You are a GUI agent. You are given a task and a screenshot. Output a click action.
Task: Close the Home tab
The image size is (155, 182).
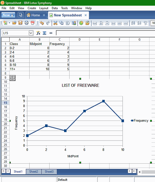[44, 15]
